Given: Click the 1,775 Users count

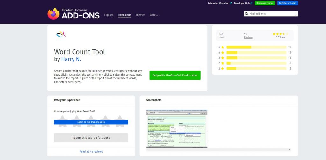Looking at the screenshot, I should pos(222,35).
